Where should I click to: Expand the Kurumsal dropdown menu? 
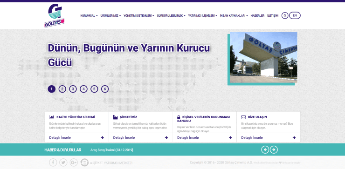coord(89,16)
